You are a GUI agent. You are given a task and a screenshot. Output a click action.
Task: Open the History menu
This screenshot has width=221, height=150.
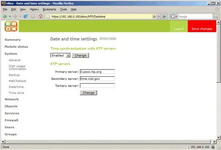click(x=34, y=10)
